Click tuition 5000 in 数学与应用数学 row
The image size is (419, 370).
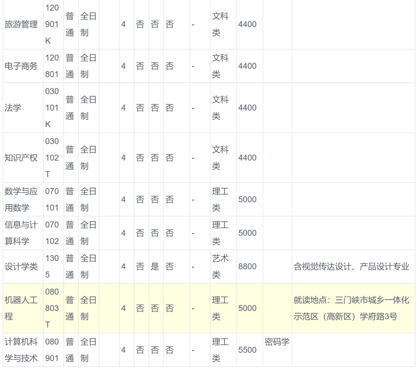click(247, 200)
